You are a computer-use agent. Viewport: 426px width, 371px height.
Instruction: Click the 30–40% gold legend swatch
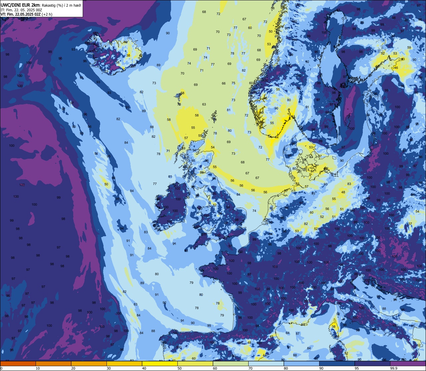click(x=124, y=364)
